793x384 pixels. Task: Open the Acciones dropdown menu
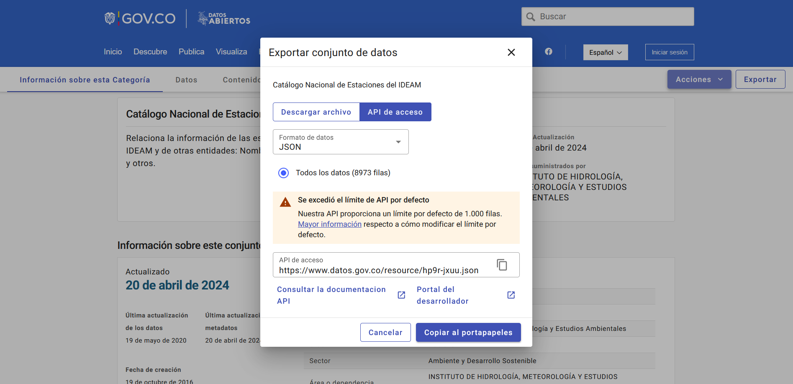[x=699, y=79]
